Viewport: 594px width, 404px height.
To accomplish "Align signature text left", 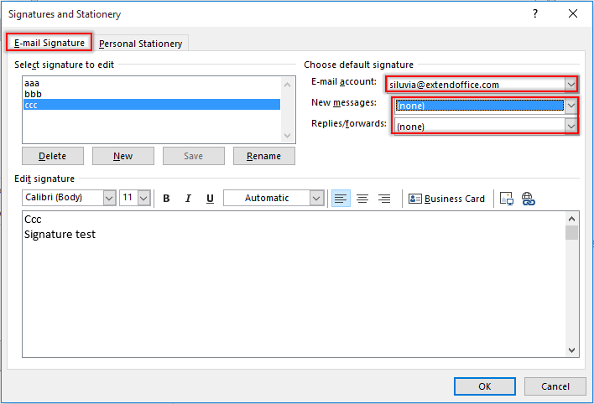I will coord(341,199).
